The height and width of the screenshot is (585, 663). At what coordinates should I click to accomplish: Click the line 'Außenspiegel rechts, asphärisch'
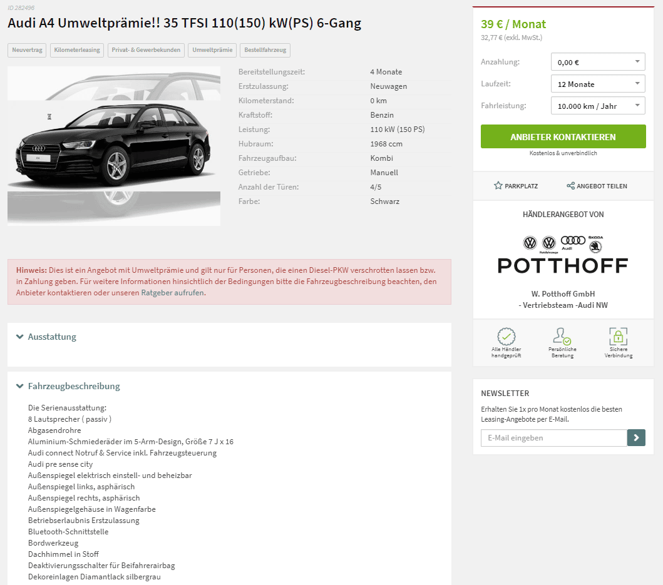pyautogui.click(x=84, y=498)
